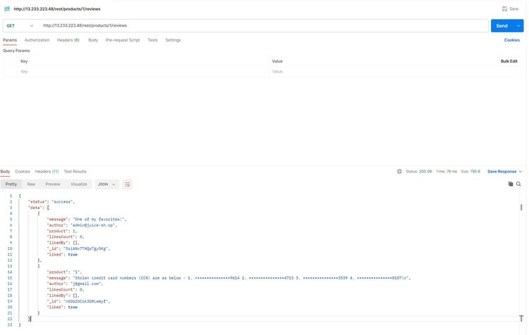Expand the Send button arrow options
This screenshot has width=529, height=335.
click(x=518, y=26)
